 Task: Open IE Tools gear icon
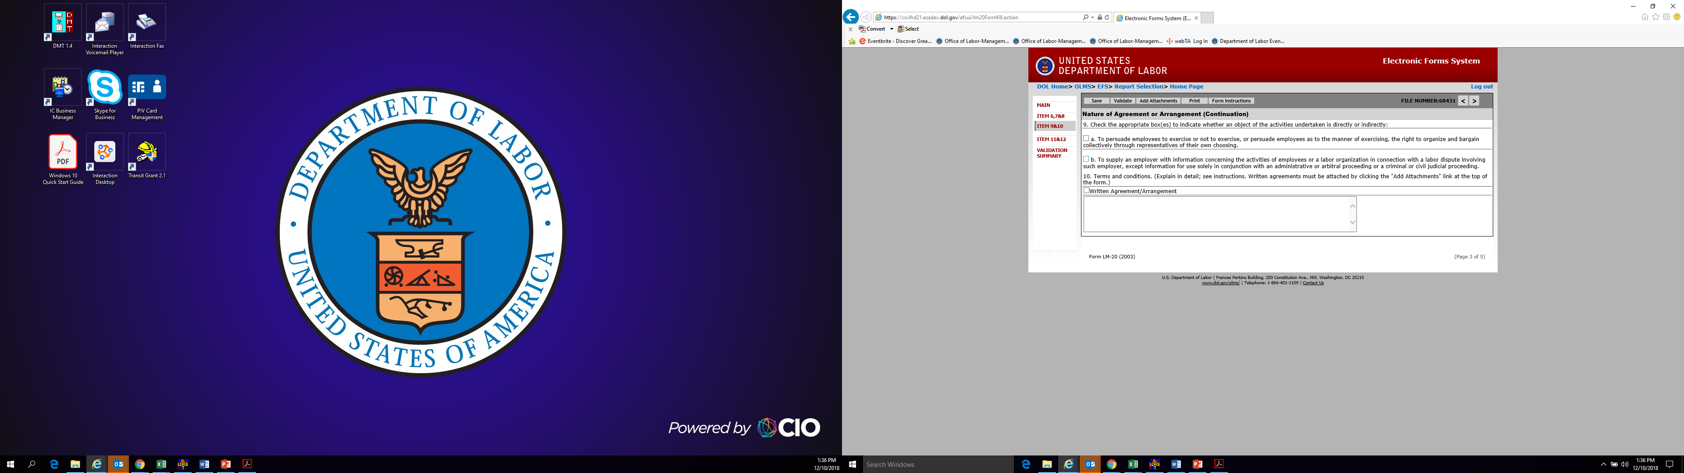(1666, 17)
